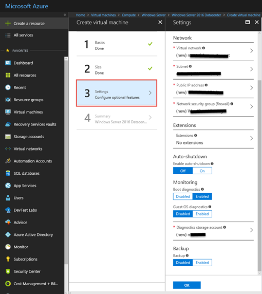
Task: Click the OK button
Action: click(x=187, y=285)
